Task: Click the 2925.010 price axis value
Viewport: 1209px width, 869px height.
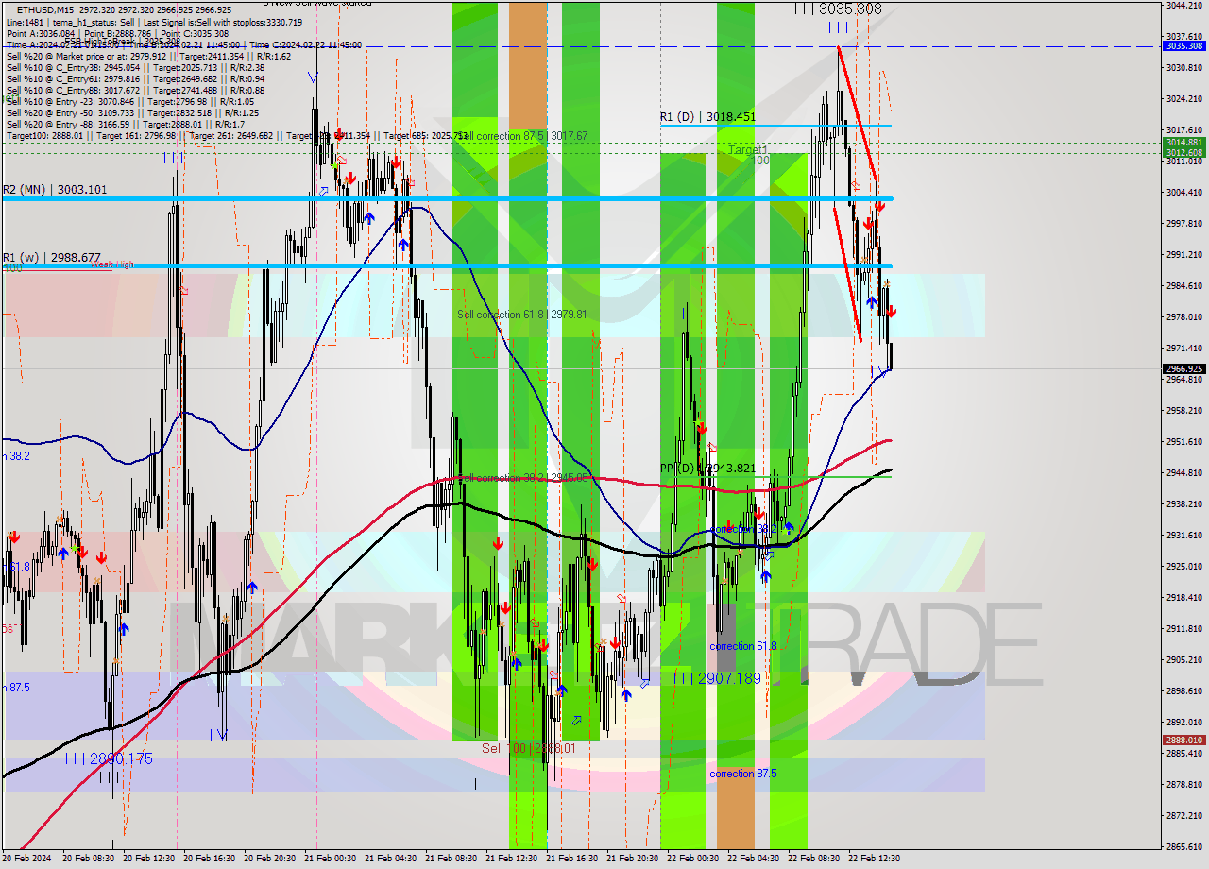Action: pyautogui.click(x=1184, y=566)
